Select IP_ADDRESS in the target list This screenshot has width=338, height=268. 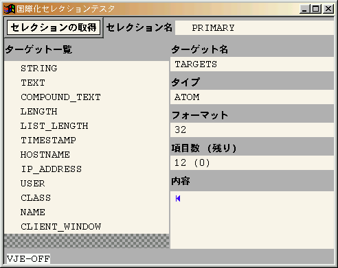(87, 169)
